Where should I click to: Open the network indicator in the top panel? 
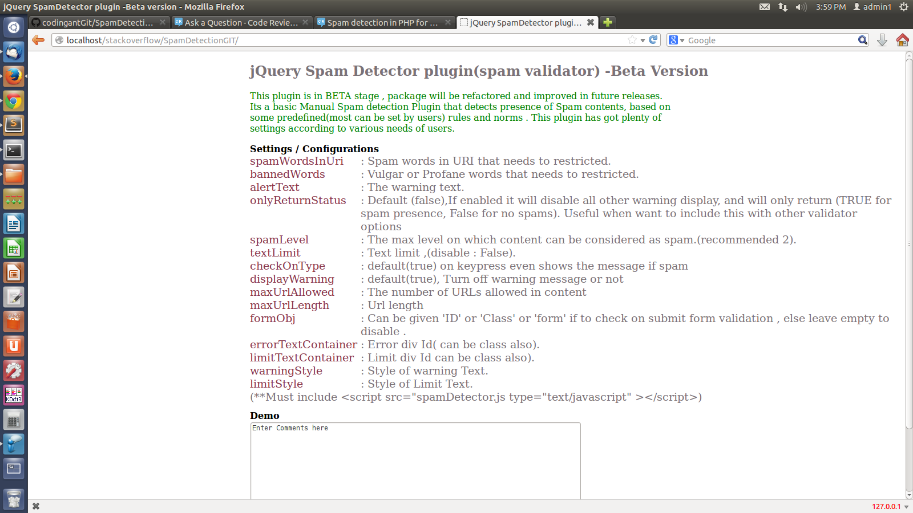click(783, 7)
